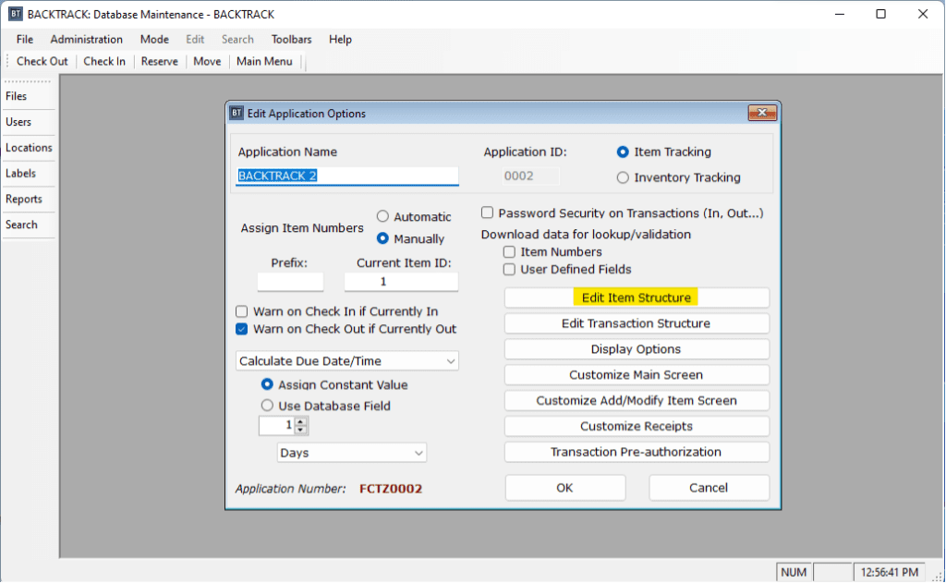
Task: Enable Warn on Check In if Currently In
Action: coord(241,311)
